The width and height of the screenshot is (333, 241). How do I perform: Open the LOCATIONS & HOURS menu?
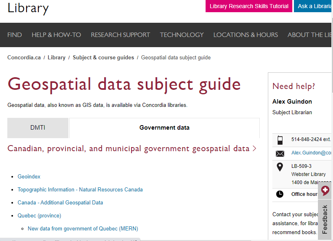click(245, 35)
